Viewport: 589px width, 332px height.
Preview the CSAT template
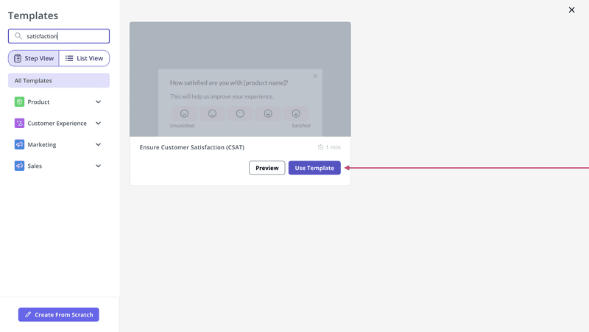point(267,168)
